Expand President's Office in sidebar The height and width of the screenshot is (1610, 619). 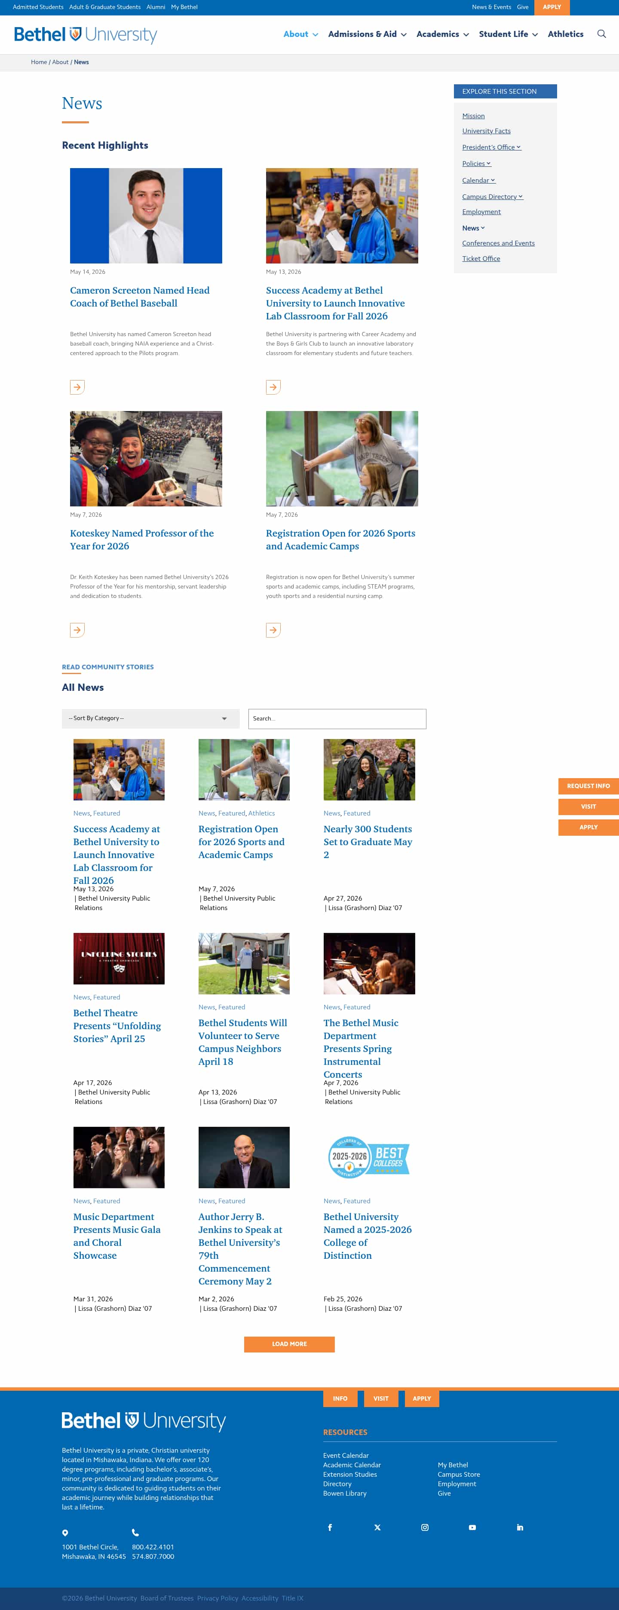tap(492, 147)
